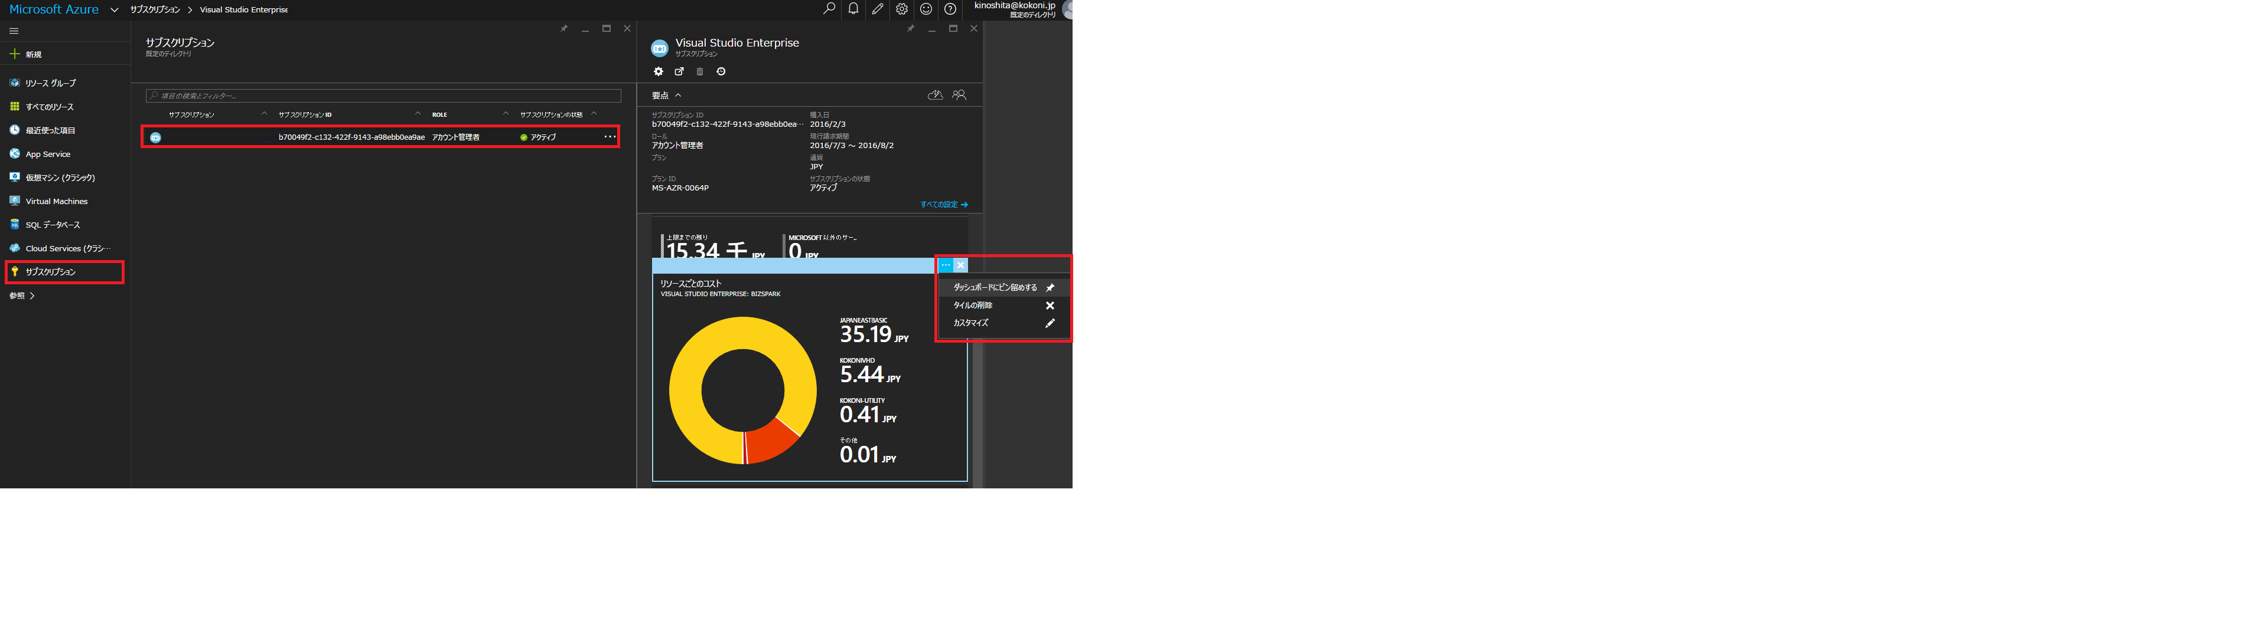The width and height of the screenshot is (2268, 637).
Task: Select サブスクリプション in the sidebar
Action: (50, 272)
